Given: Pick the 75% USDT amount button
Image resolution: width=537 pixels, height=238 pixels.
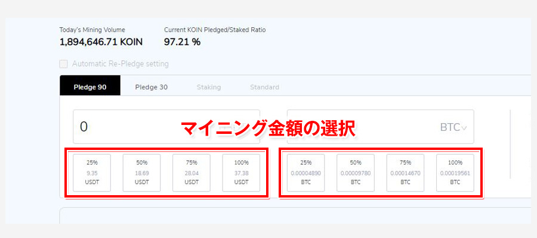Looking at the screenshot, I should tap(192, 173).
